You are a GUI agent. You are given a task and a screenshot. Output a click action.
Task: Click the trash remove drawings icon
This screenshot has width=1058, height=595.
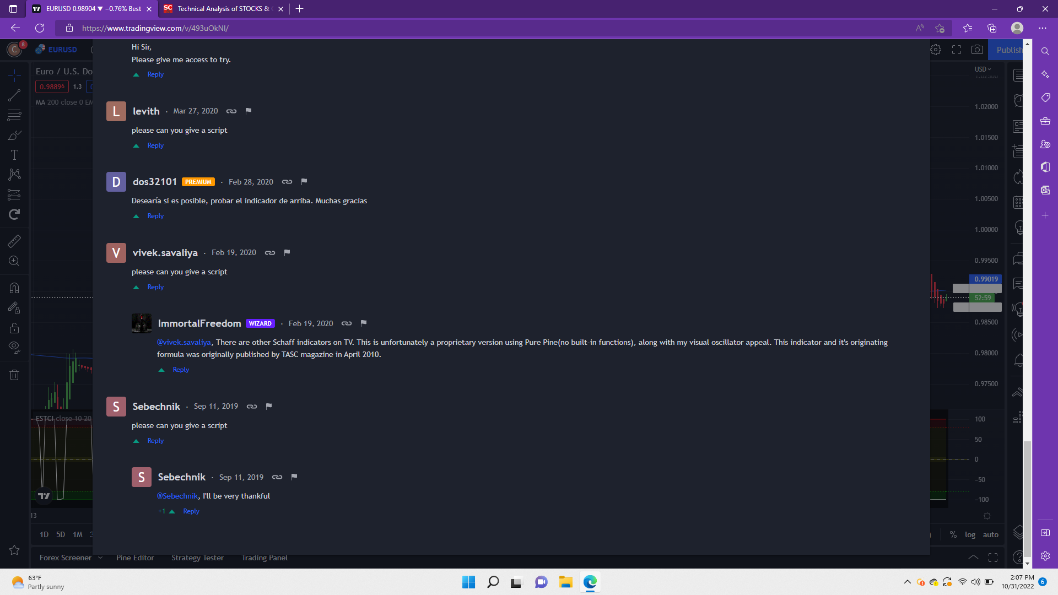click(x=14, y=375)
